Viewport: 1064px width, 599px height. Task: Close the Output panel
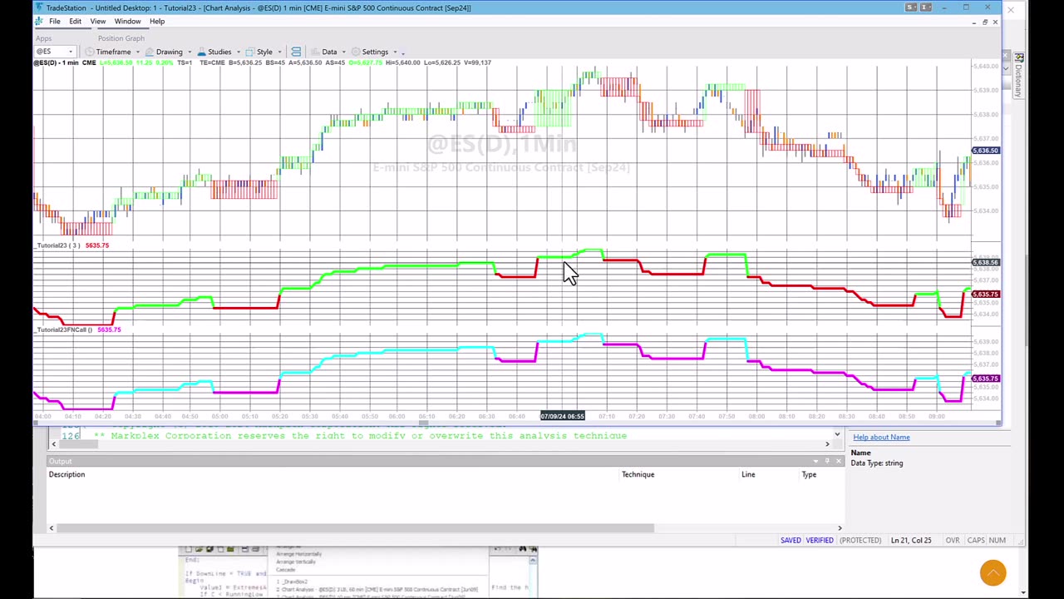[838, 461]
